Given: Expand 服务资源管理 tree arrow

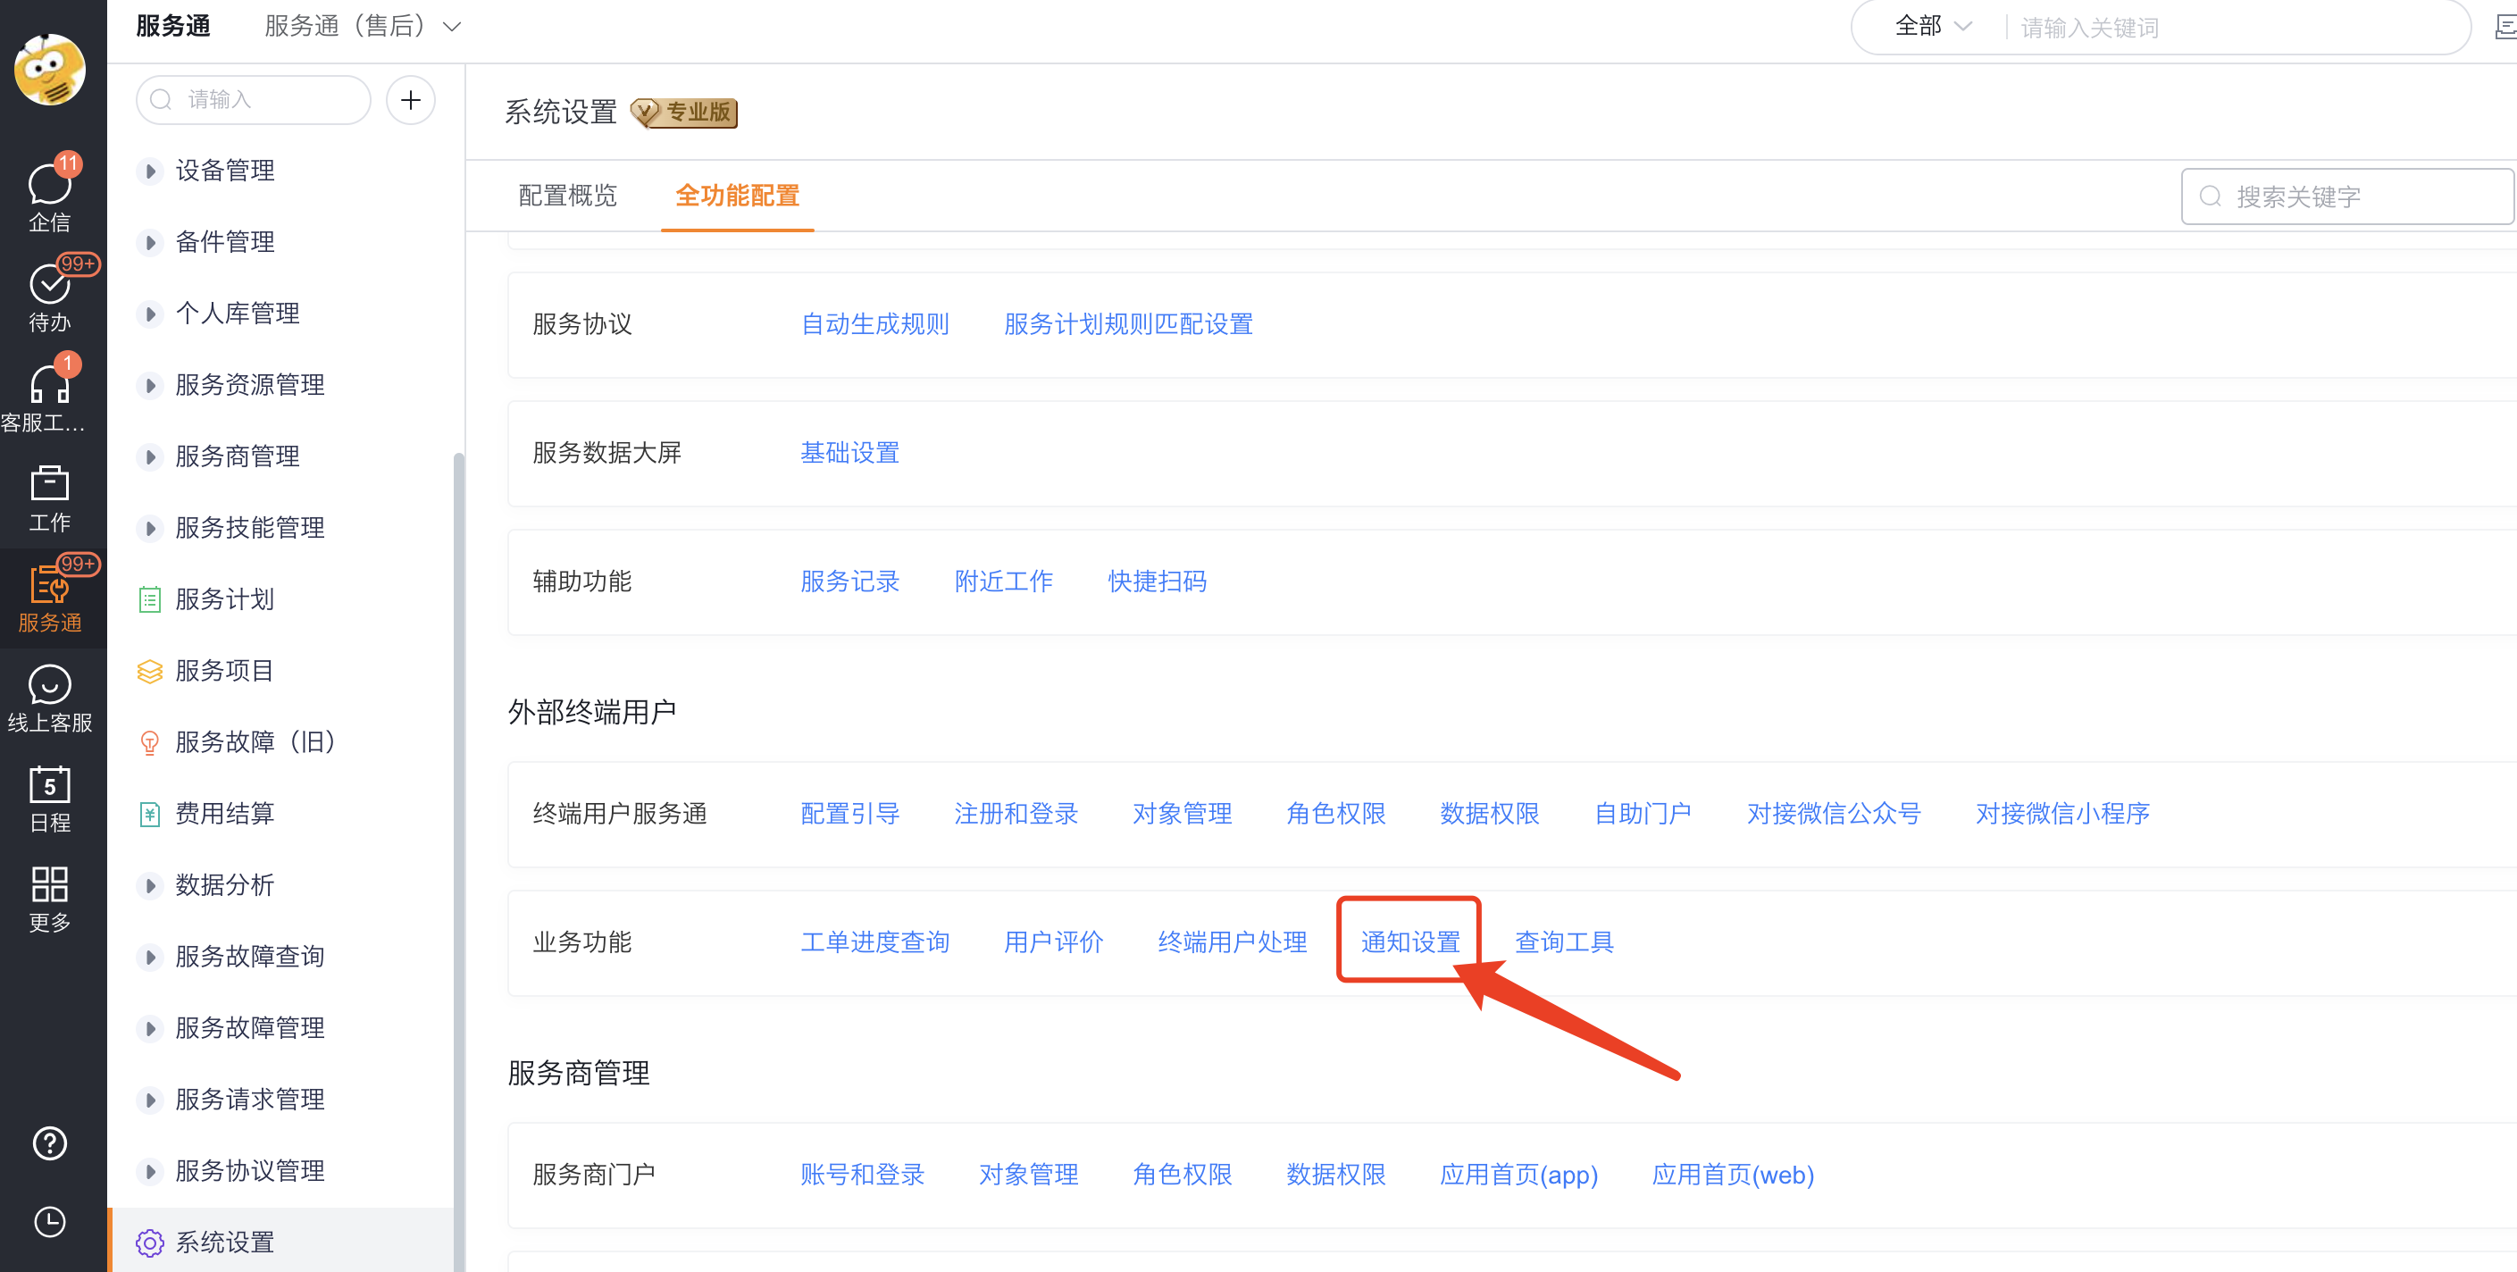Looking at the screenshot, I should pos(149,385).
